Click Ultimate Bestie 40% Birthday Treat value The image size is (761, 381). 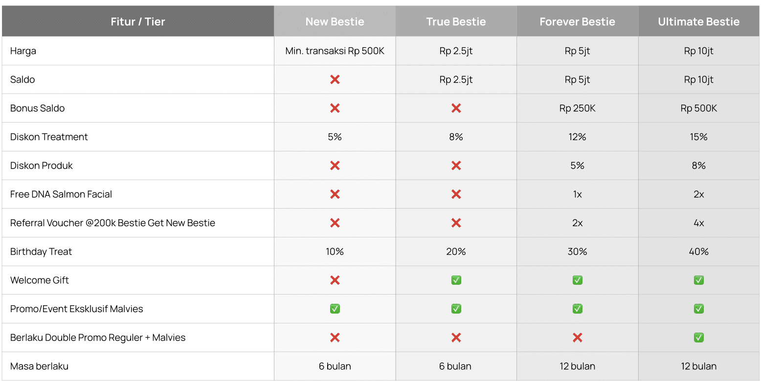tap(699, 252)
